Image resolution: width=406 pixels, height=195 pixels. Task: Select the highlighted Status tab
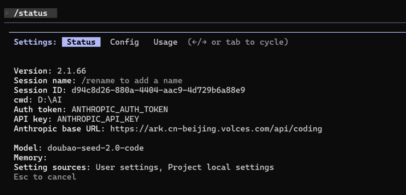click(81, 42)
